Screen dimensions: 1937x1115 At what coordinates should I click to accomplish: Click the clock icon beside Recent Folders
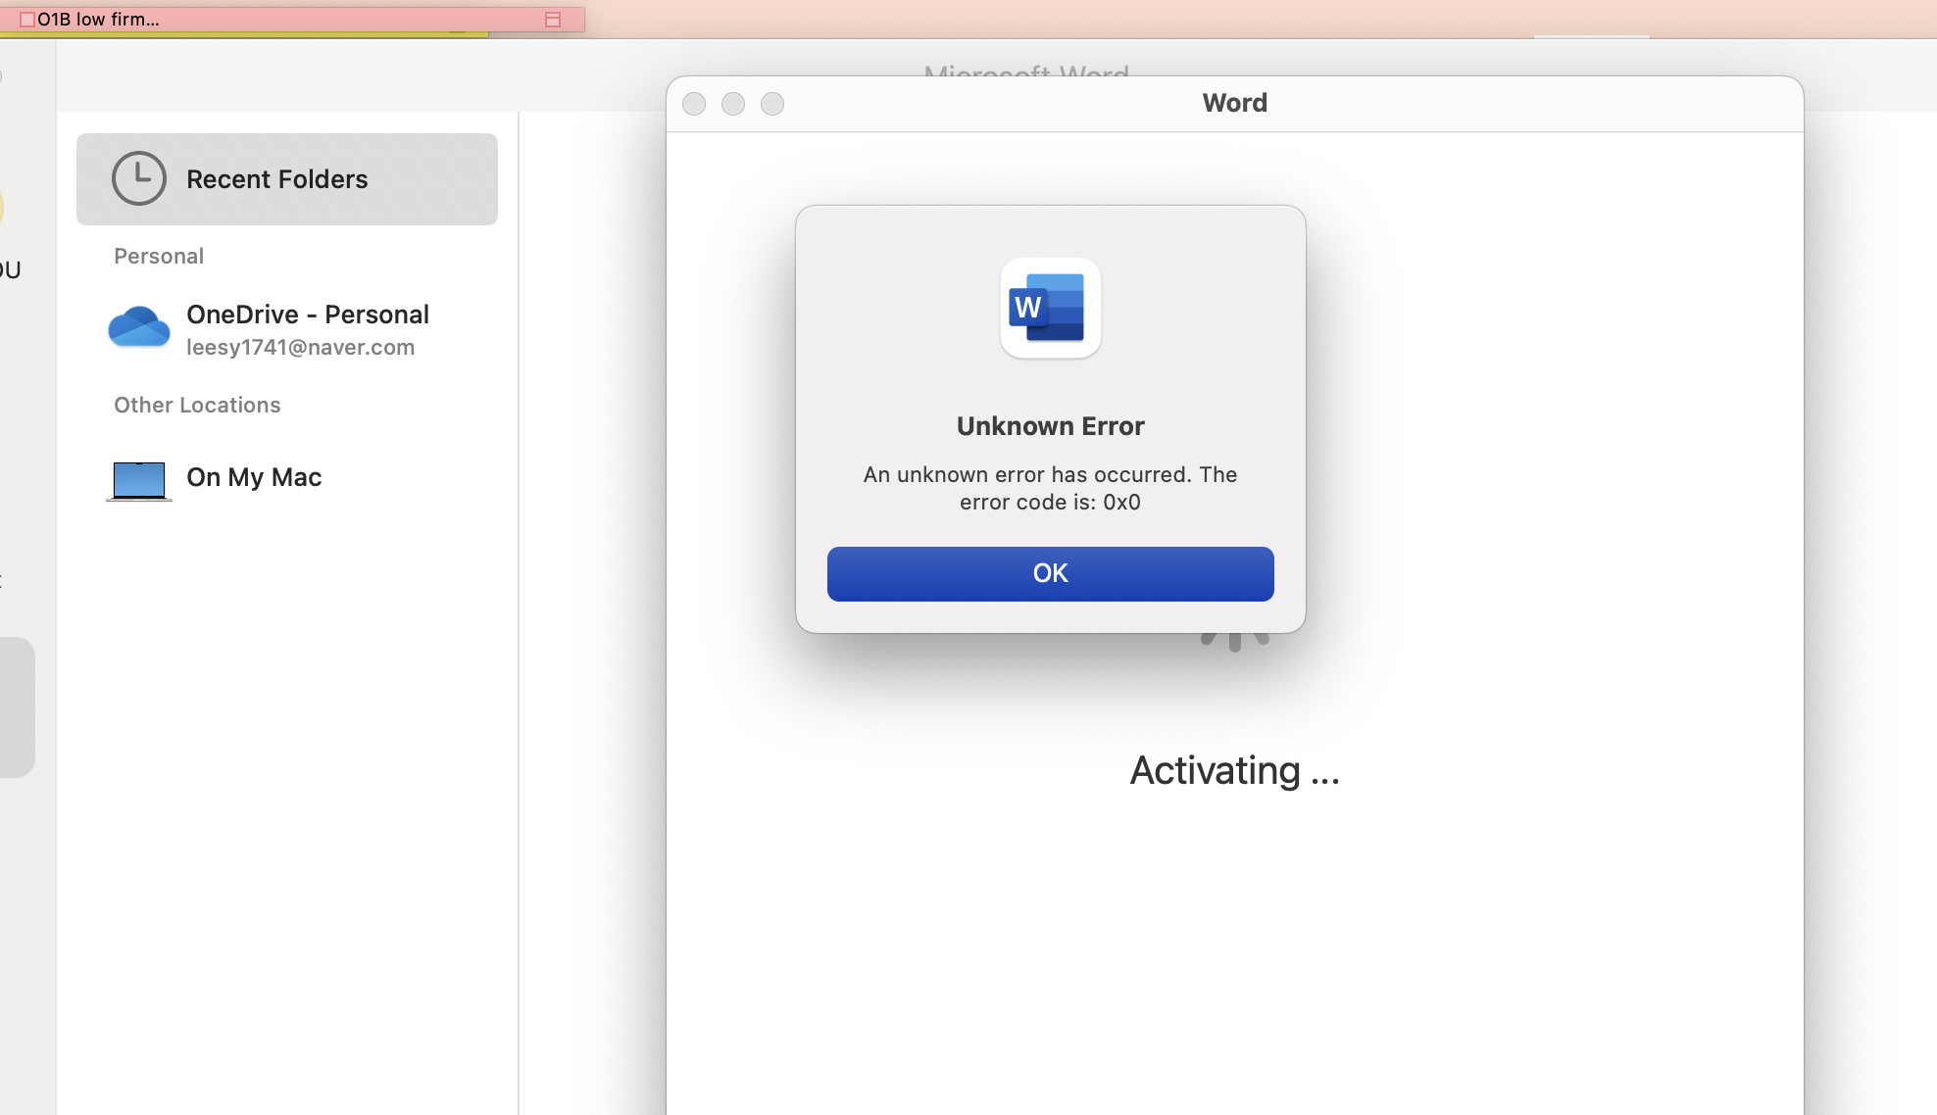point(139,178)
